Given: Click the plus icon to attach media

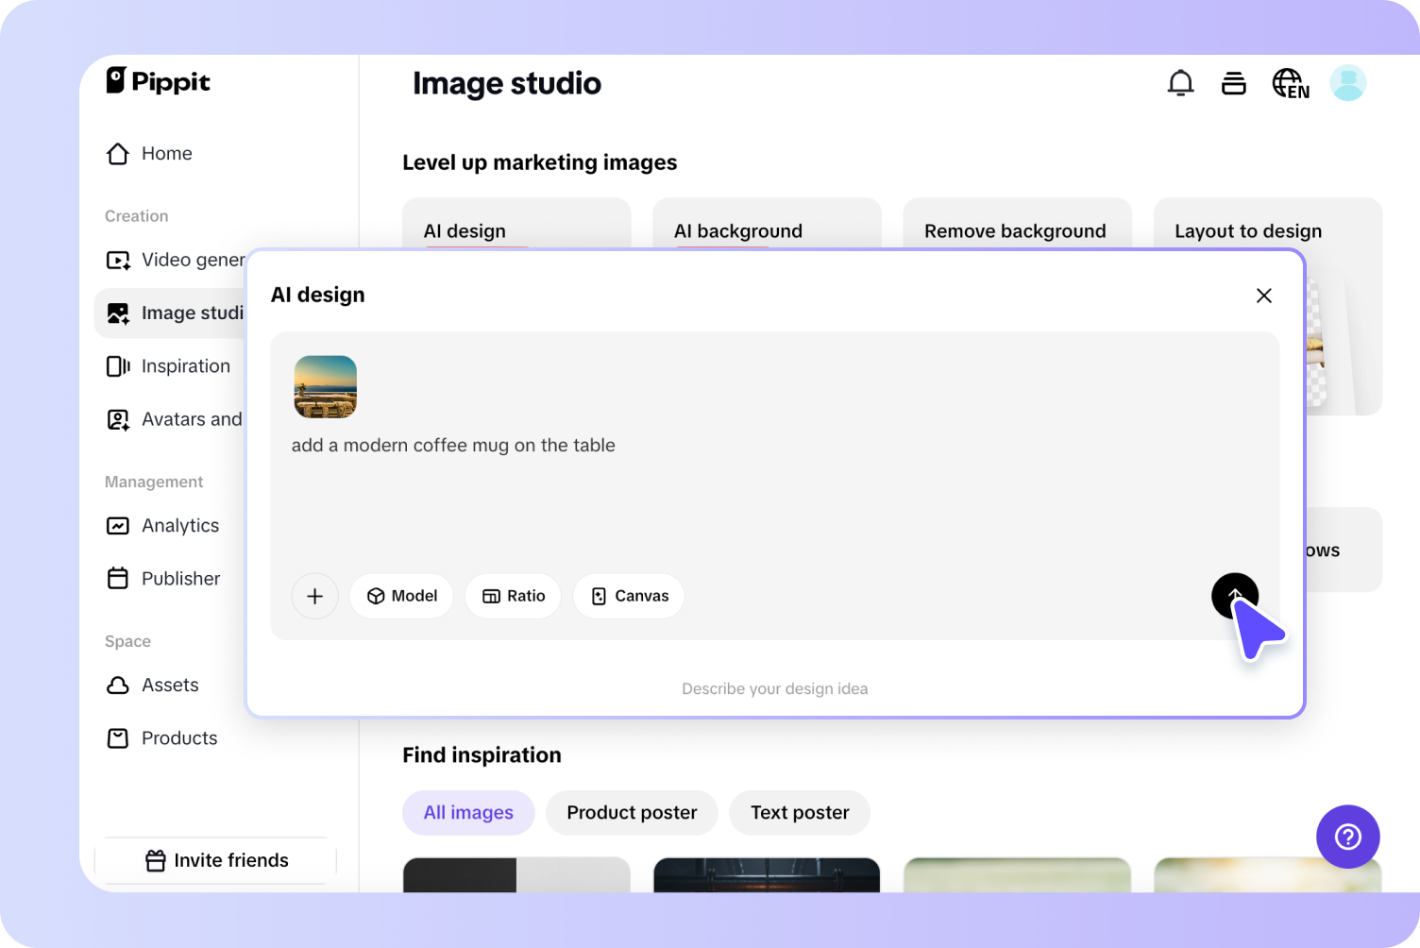Looking at the screenshot, I should click(x=314, y=596).
